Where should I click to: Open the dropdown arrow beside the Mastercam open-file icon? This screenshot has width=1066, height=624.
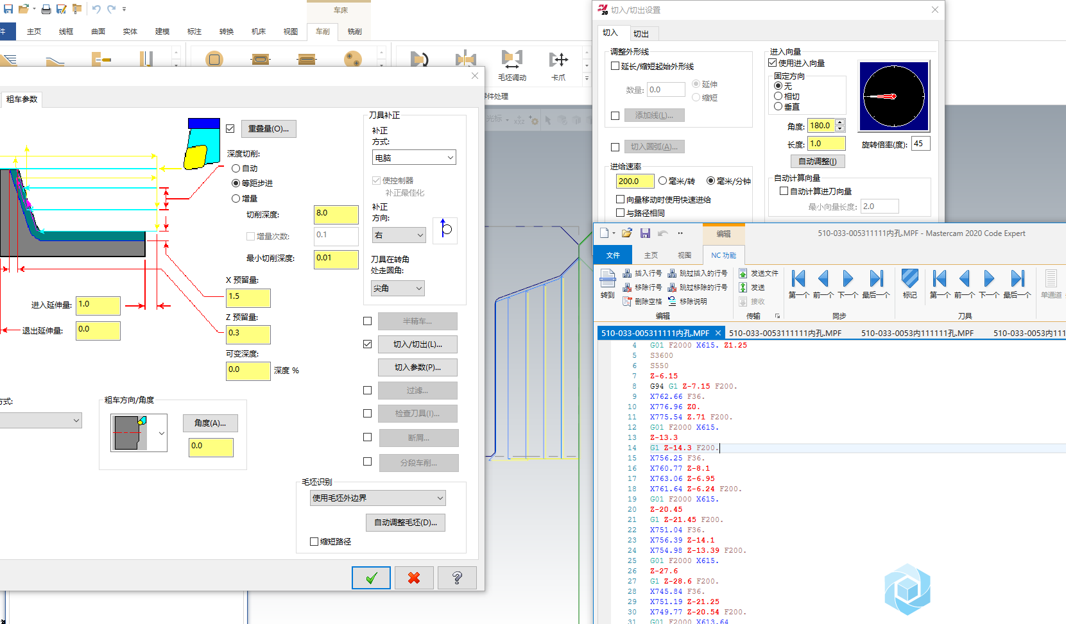(x=34, y=9)
